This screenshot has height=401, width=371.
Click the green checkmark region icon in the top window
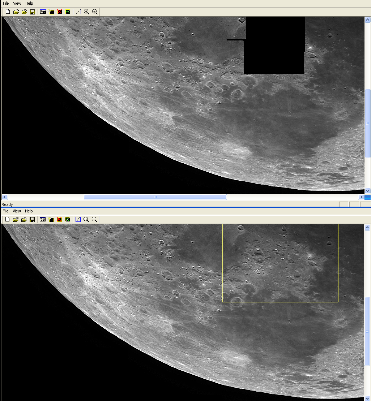68,12
